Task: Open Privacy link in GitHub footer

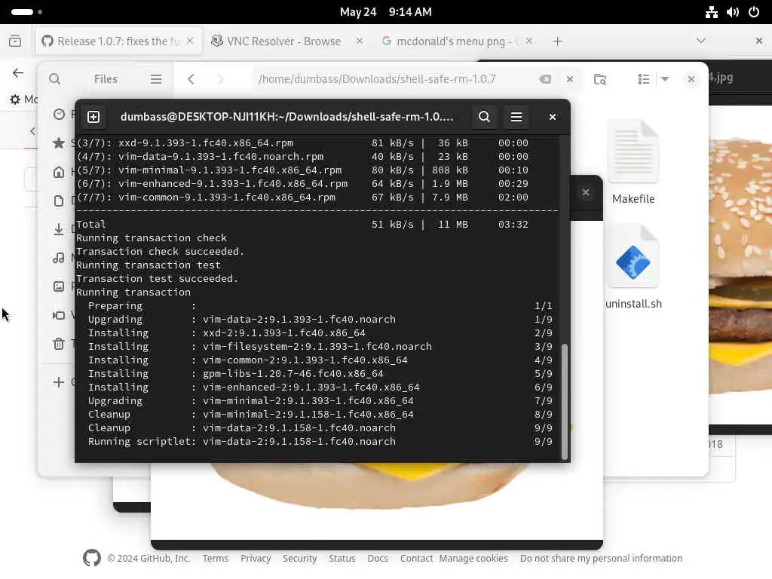Action: coord(256,558)
